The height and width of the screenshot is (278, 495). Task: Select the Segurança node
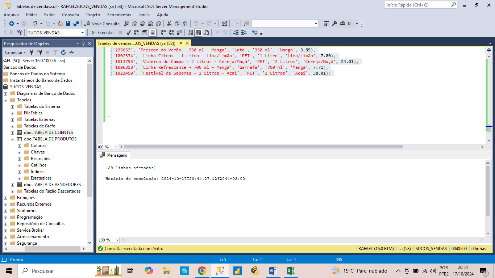click(27, 243)
